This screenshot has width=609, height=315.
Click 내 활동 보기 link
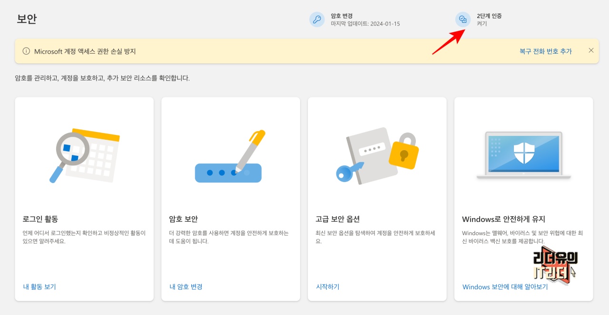39,286
